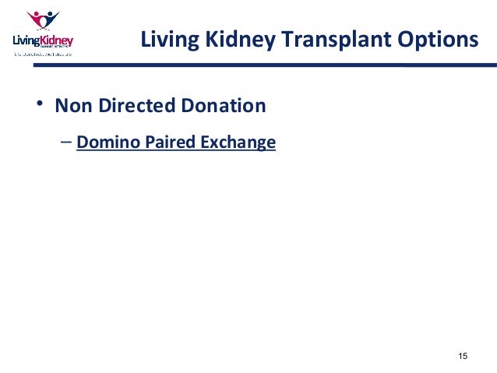The width and height of the screenshot is (497, 373).
Task: Click the blue horizontal divider line
Action: point(265,65)
